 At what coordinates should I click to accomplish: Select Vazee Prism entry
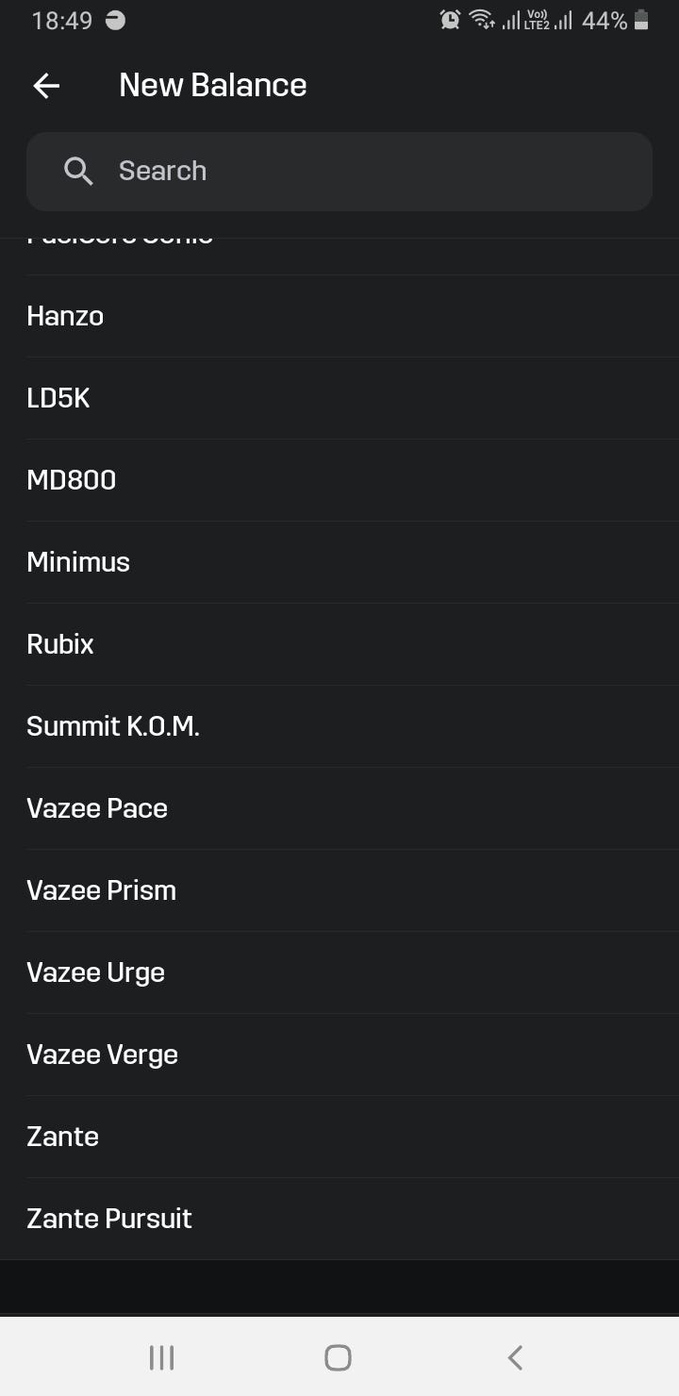[339, 890]
